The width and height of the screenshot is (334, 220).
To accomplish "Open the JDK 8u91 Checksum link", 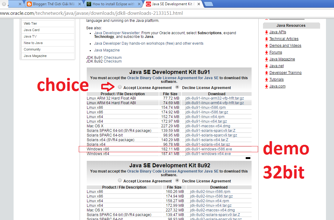I will (x=112, y=58).
